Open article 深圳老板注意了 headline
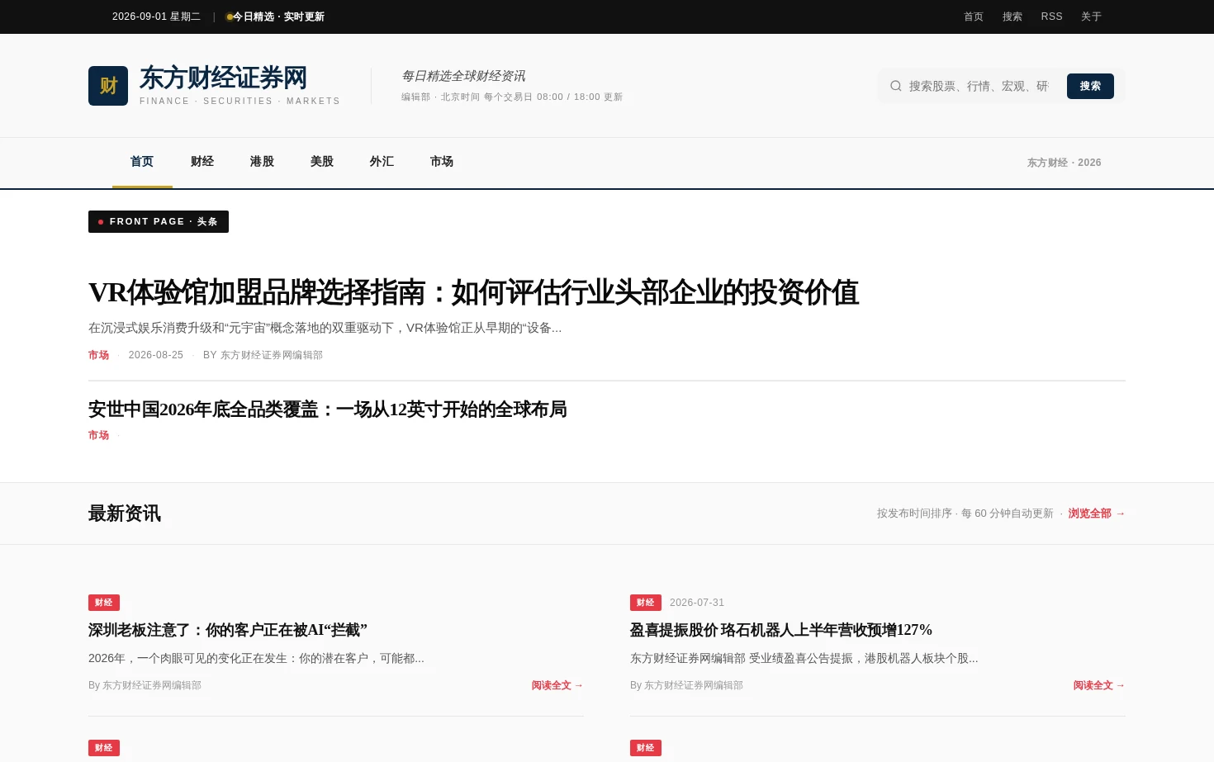 pyautogui.click(x=228, y=630)
